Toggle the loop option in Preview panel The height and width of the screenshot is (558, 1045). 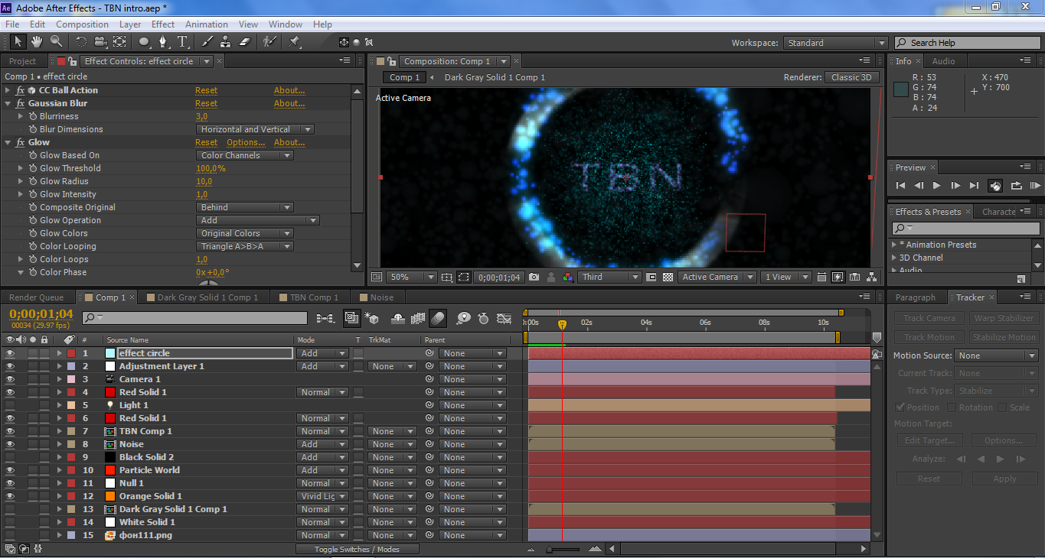1016,185
